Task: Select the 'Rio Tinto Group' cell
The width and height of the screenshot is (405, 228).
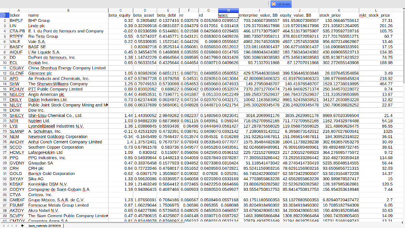Action: pos(68,36)
